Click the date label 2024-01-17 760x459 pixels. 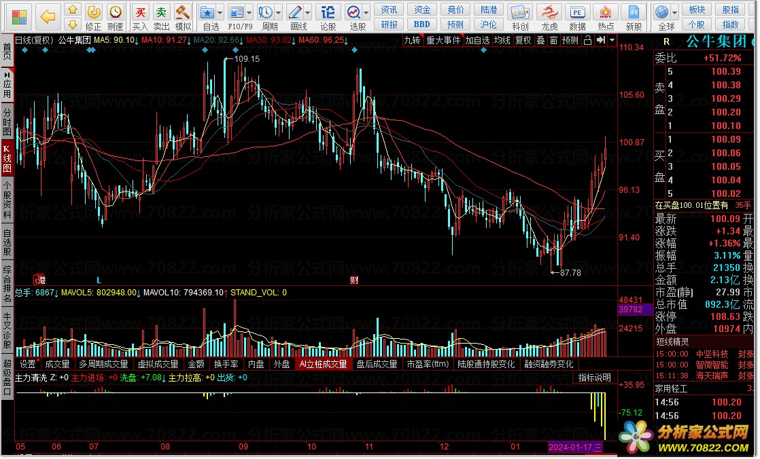tap(576, 446)
